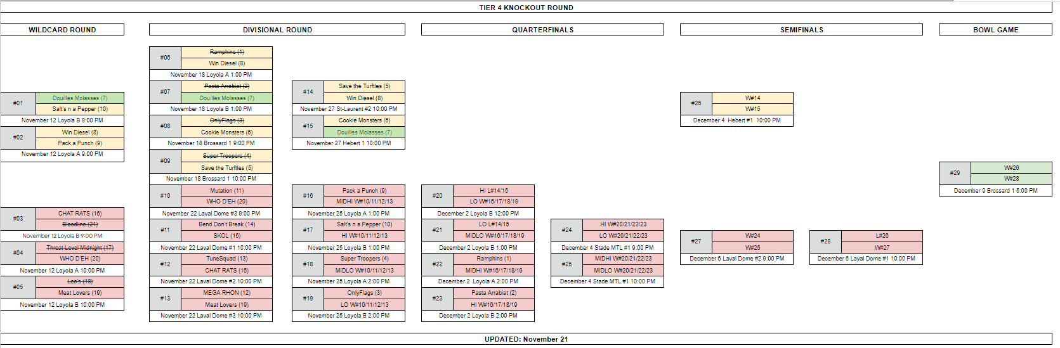Viewport: 1060px width, 348px height.
Task: Select November 18 Loyola A 1:00 PM cell
Action: coord(211,75)
